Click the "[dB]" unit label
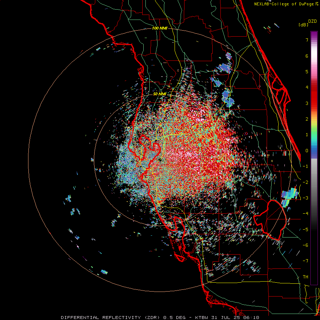This screenshot has height=320, width=320. [x=304, y=25]
